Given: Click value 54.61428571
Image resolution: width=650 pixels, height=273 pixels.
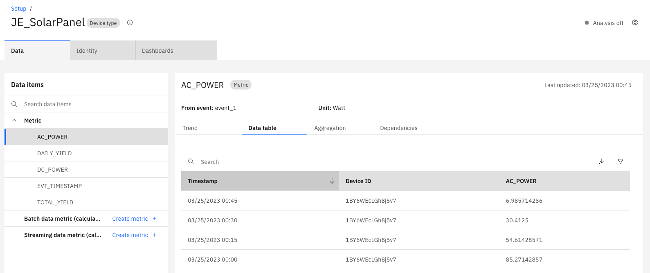Looking at the screenshot, I should pyautogui.click(x=524, y=240).
